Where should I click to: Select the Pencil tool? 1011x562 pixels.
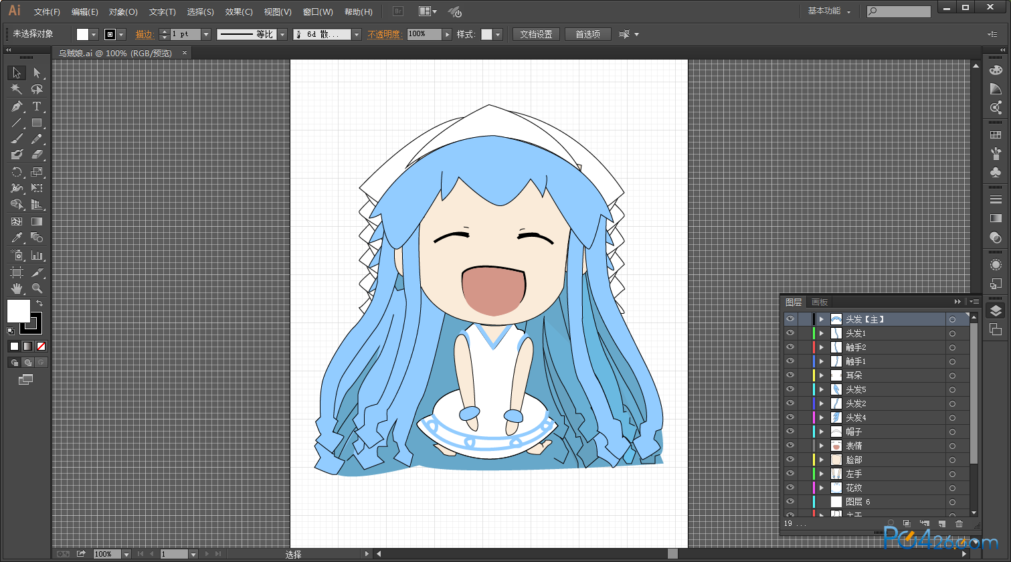pos(37,138)
